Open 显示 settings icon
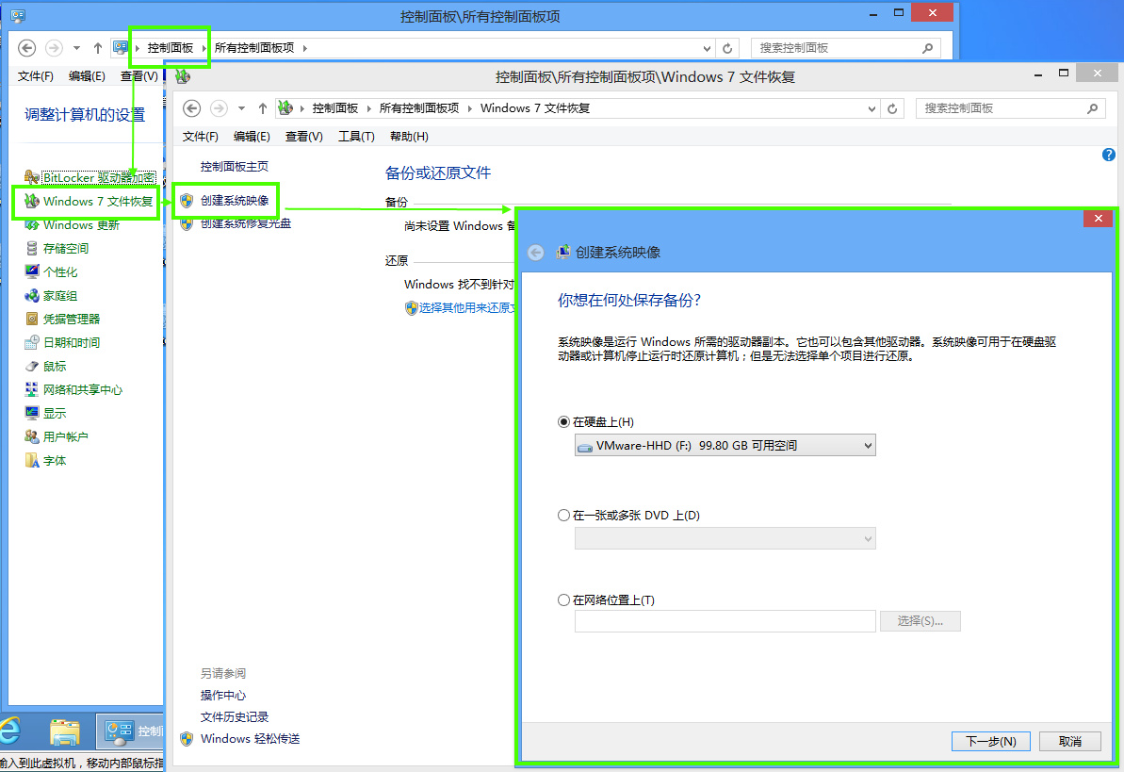 31,413
